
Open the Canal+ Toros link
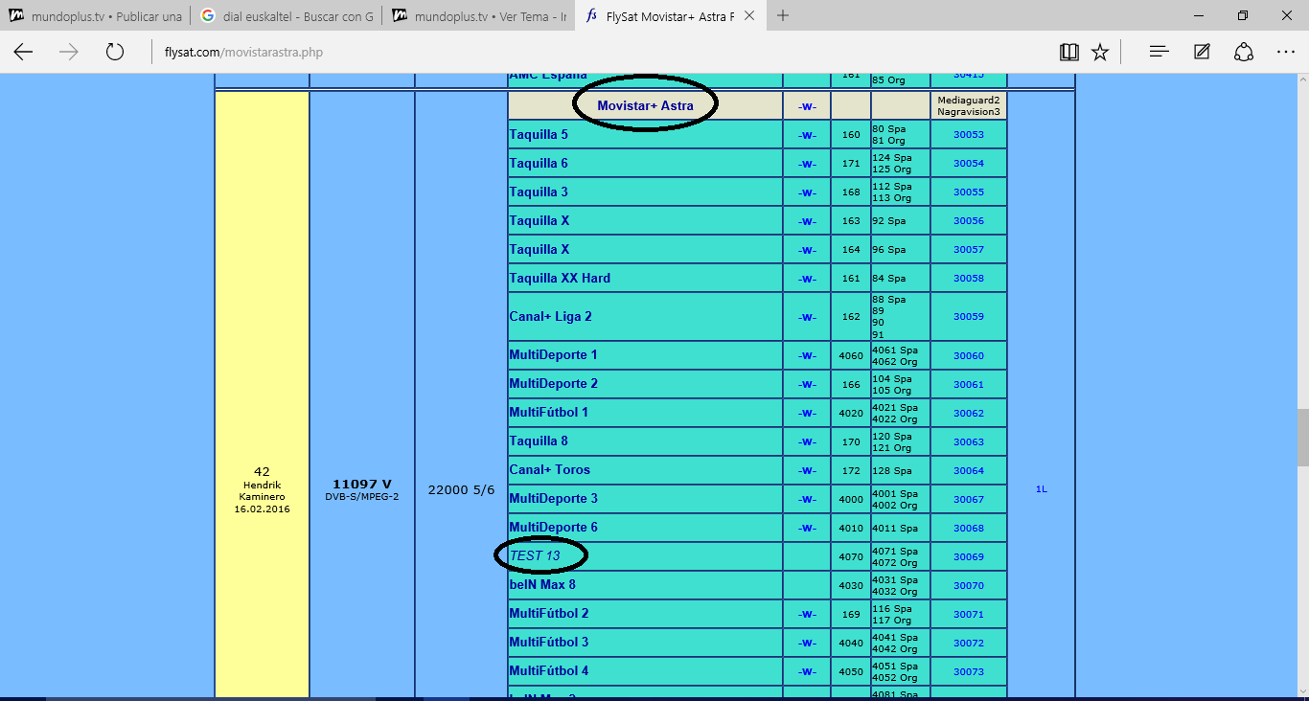[x=550, y=469]
